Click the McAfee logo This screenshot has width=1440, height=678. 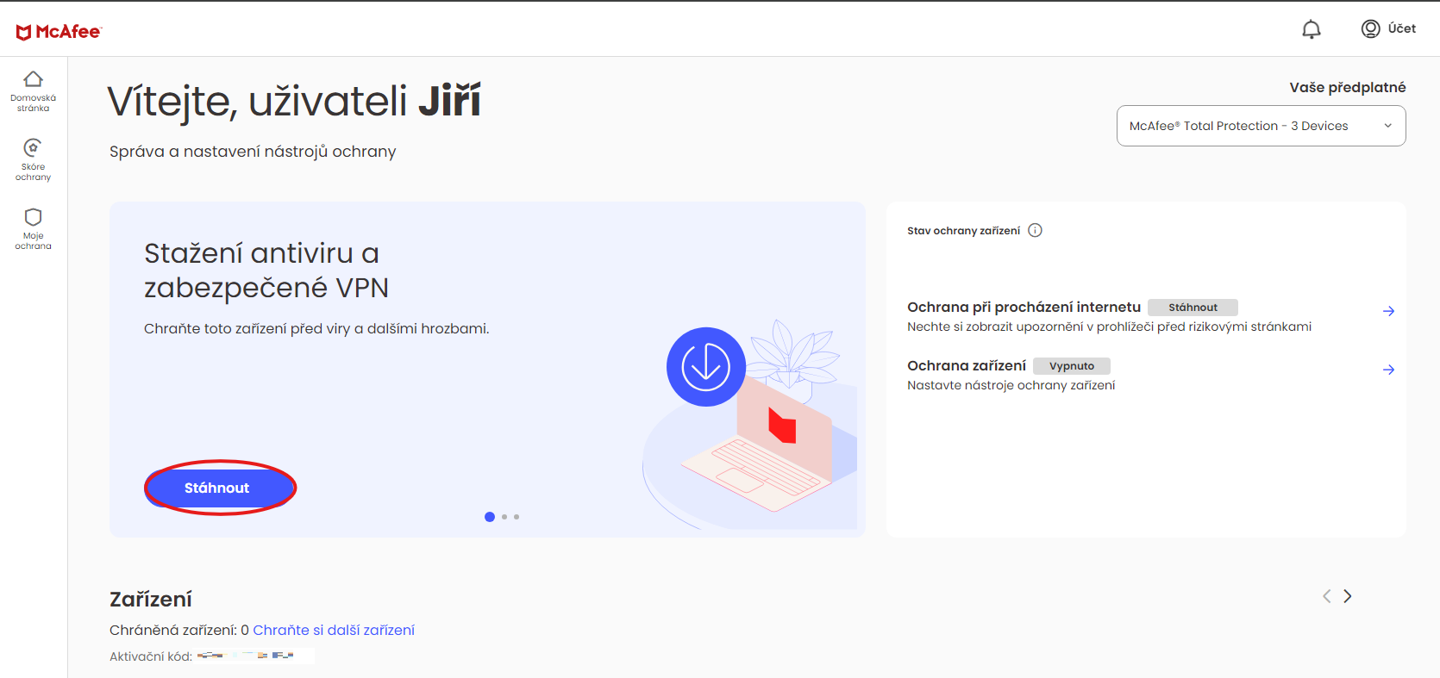pyautogui.click(x=59, y=32)
